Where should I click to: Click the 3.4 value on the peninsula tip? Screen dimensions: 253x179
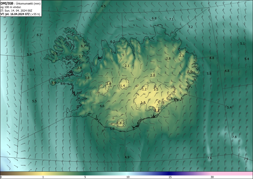(x=53, y=83)
